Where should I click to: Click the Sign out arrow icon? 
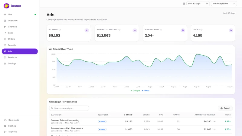(5, 132)
